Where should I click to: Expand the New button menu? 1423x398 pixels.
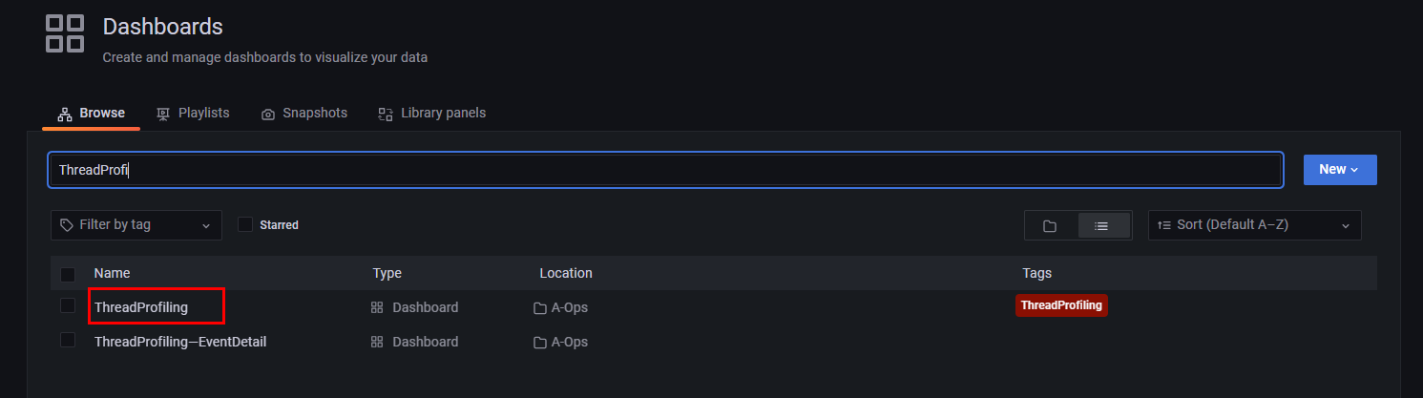1339,169
